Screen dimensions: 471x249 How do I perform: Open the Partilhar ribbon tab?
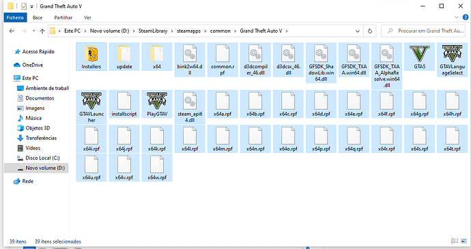[x=63, y=18]
